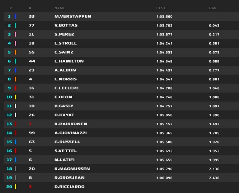This screenshot has width=239, height=193.
Task: Click the blue team bar beside N.LATIFI
Action: [15, 160]
